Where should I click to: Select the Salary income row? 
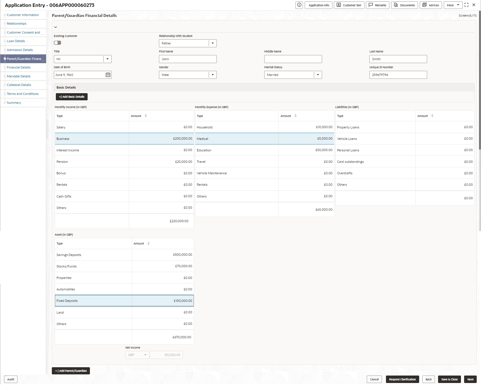(124, 127)
